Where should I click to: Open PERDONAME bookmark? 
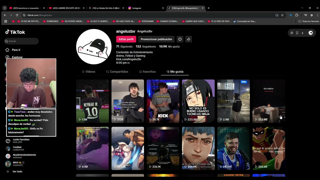146,21
